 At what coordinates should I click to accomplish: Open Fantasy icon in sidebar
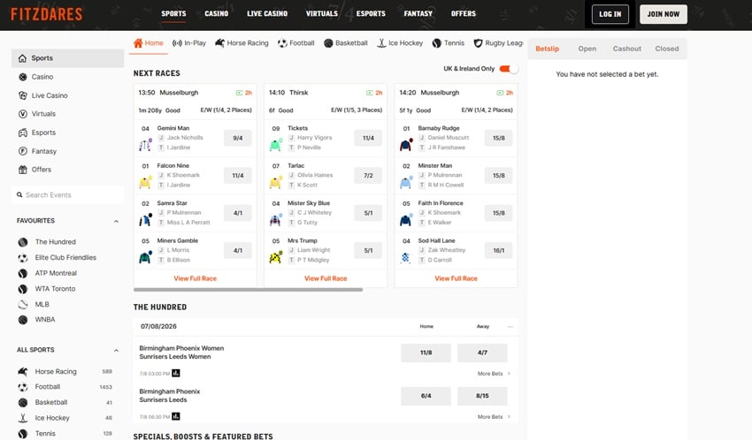(22, 151)
